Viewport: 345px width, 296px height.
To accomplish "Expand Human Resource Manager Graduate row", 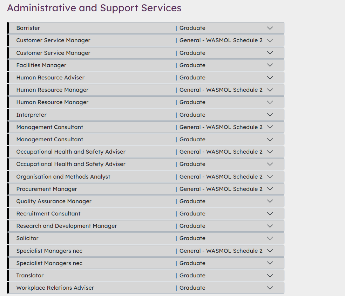I will tap(270, 102).
